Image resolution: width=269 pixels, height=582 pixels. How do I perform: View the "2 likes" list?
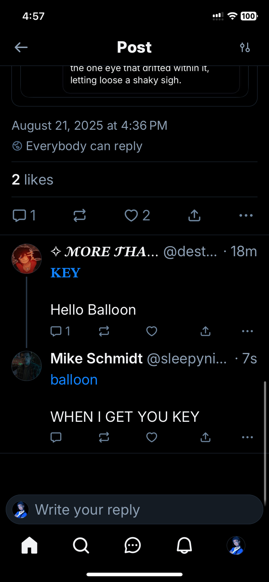tap(33, 180)
